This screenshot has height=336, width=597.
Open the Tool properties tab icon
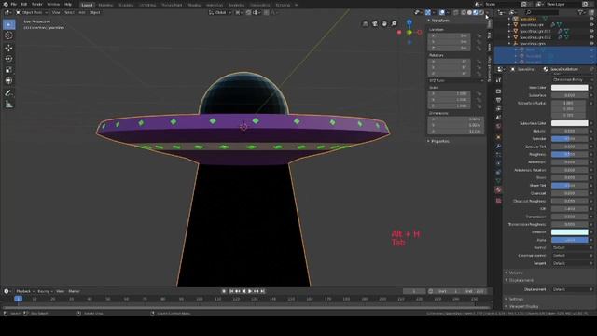click(x=498, y=80)
